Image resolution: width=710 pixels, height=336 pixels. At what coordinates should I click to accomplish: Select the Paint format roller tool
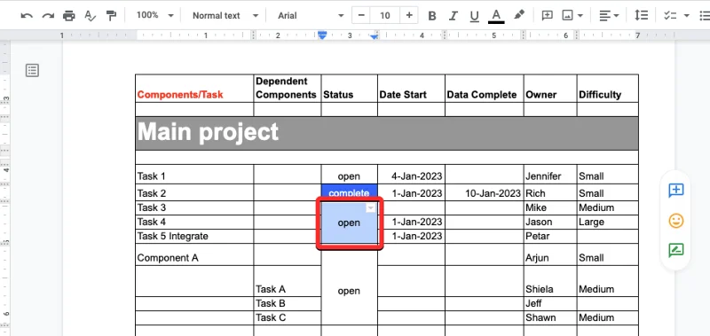(111, 16)
